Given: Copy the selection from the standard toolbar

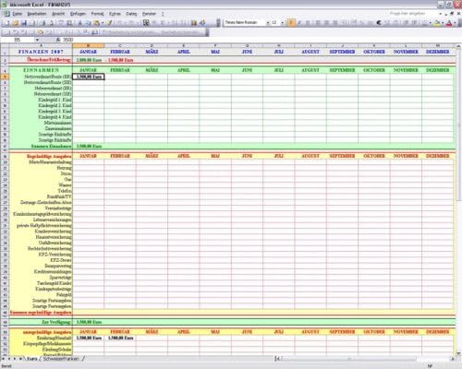Looking at the screenshot, I should pyautogui.click(x=88, y=23).
